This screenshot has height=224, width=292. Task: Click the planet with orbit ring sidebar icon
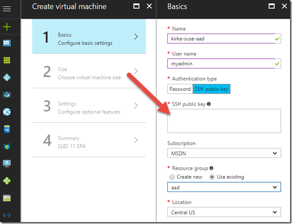pos(7,146)
